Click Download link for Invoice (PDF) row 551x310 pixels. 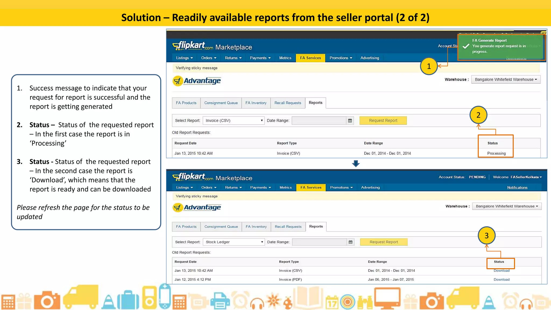coord(501,279)
